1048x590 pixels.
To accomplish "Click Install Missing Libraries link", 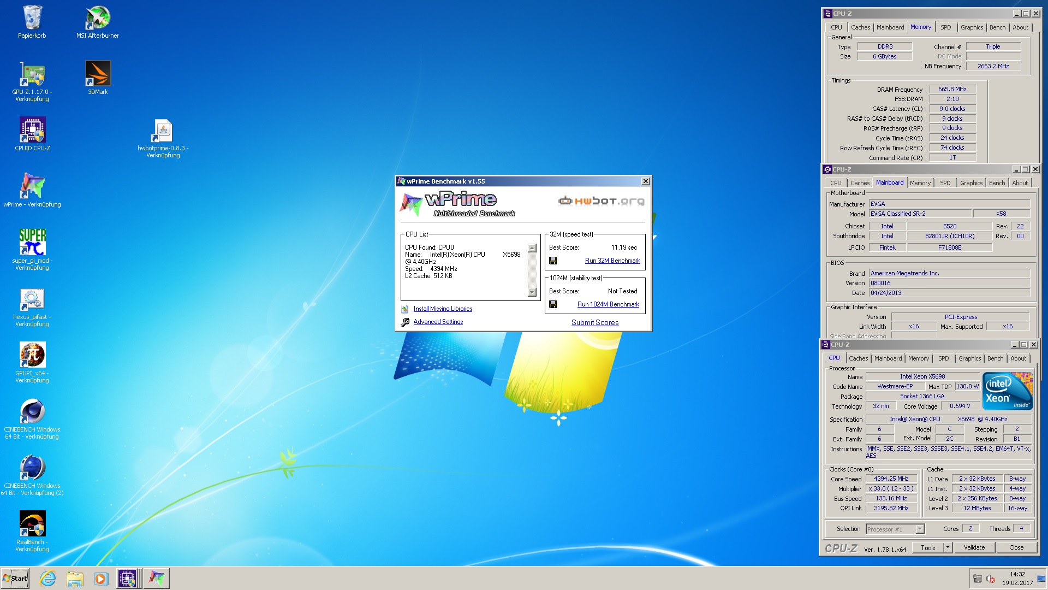I will pyautogui.click(x=443, y=309).
